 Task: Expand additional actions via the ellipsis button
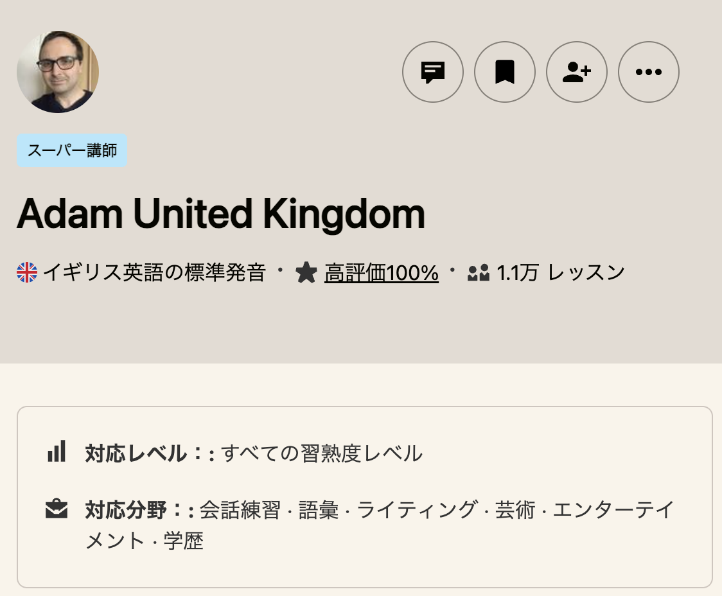click(648, 72)
